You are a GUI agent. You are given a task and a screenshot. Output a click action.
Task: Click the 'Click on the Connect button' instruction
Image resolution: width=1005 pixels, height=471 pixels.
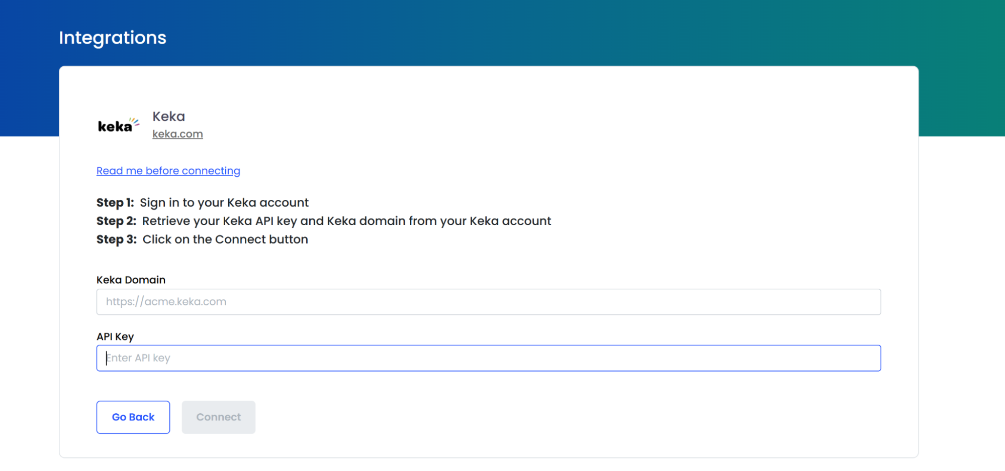pyautogui.click(x=225, y=240)
